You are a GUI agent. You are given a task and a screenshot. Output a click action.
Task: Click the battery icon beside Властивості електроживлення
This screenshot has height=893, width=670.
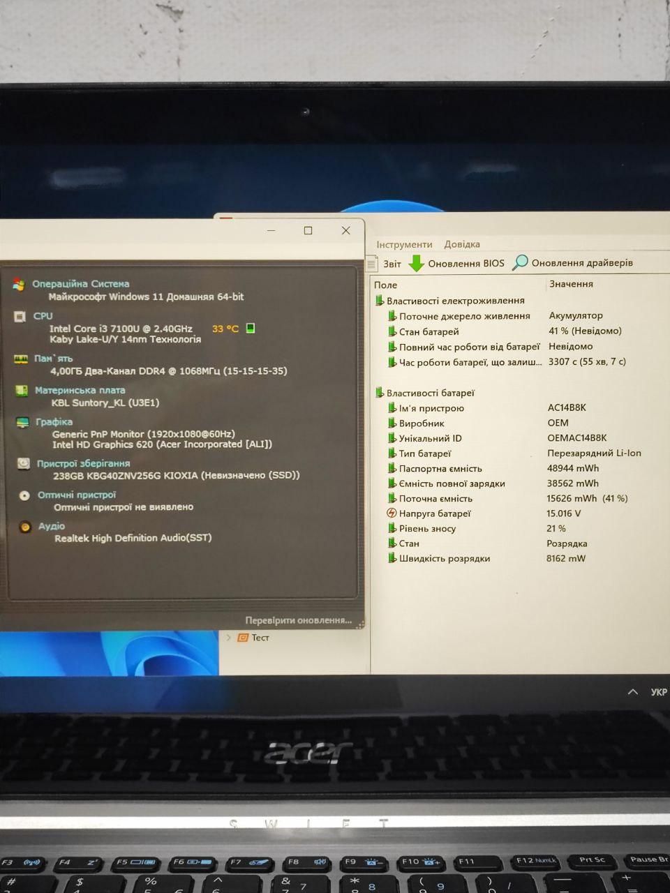[379, 301]
